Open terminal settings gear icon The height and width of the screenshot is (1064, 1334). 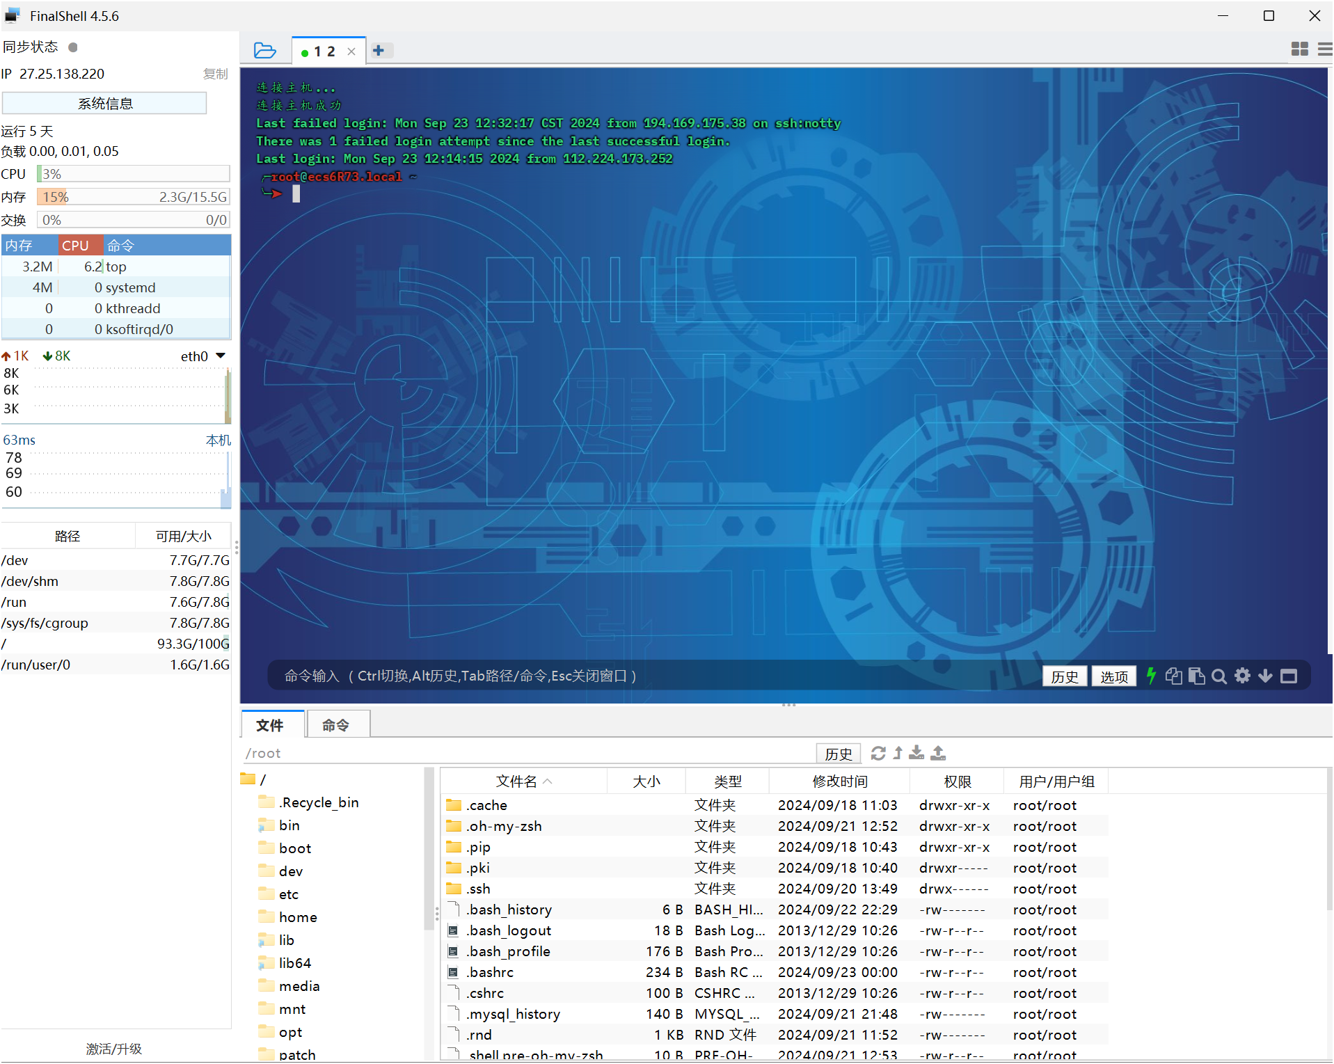pyautogui.click(x=1242, y=676)
